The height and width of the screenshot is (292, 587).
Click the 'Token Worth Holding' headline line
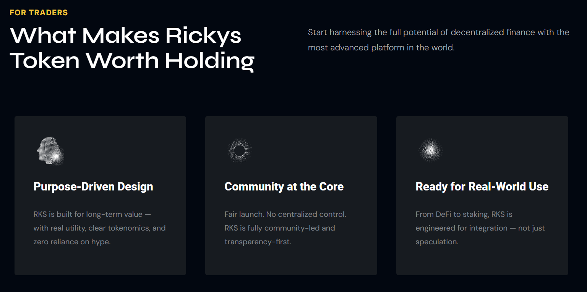click(132, 60)
